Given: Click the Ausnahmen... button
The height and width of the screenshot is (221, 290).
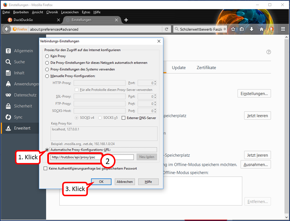Looking at the screenshot, I should (x=256, y=165).
